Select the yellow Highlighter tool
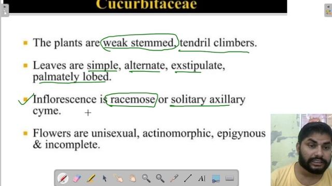Screen dimensions: 332x186 click(x=91, y=178)
